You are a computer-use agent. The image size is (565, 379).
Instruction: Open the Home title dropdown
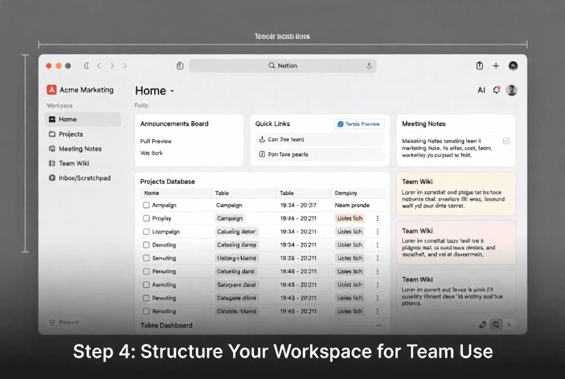click(171, 90)
